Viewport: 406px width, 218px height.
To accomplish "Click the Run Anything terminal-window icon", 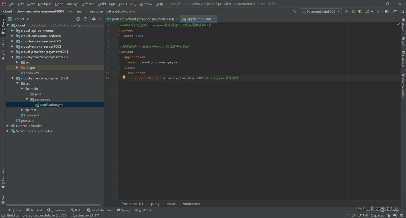I will 395,12.
